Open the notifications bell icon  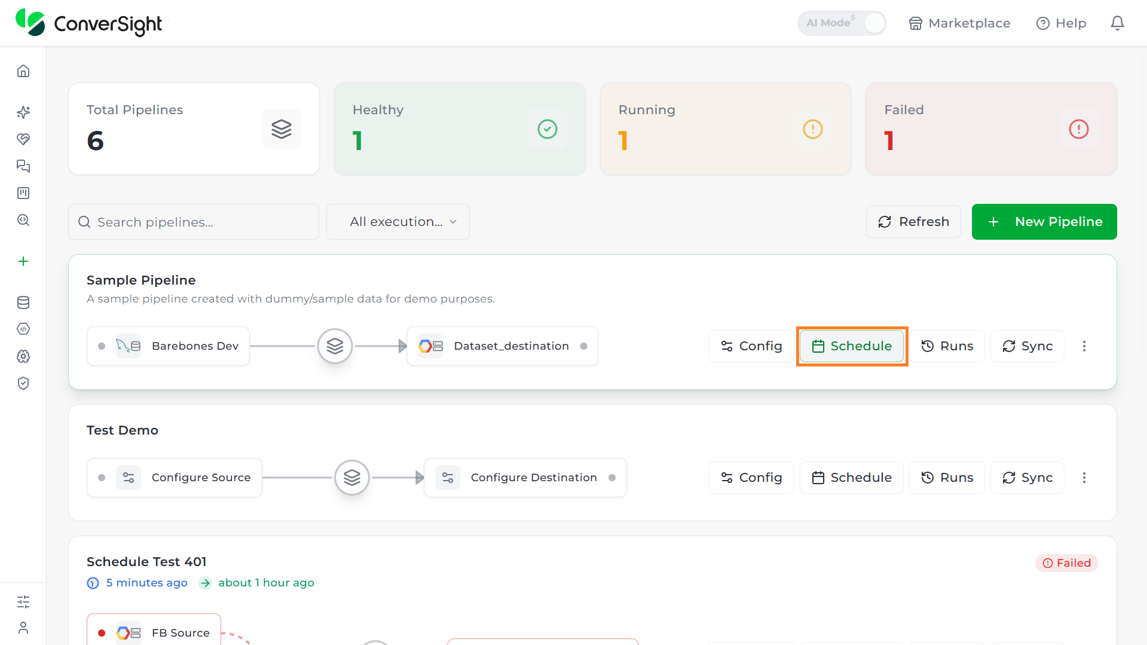point(1117,23)
